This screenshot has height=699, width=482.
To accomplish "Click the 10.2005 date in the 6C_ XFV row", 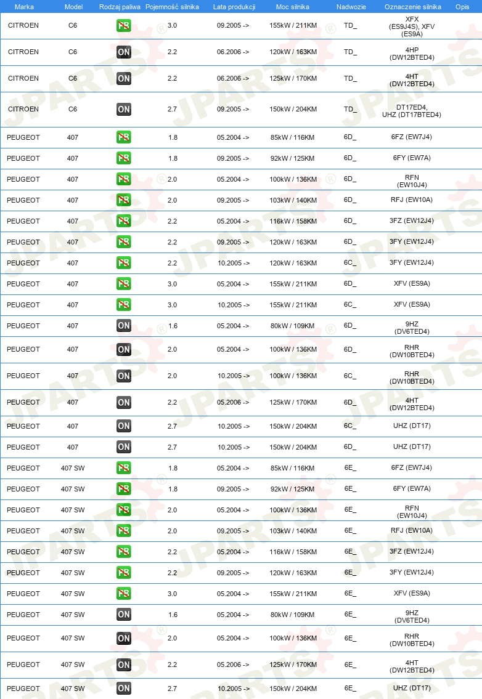I will [x=234, y=305].
